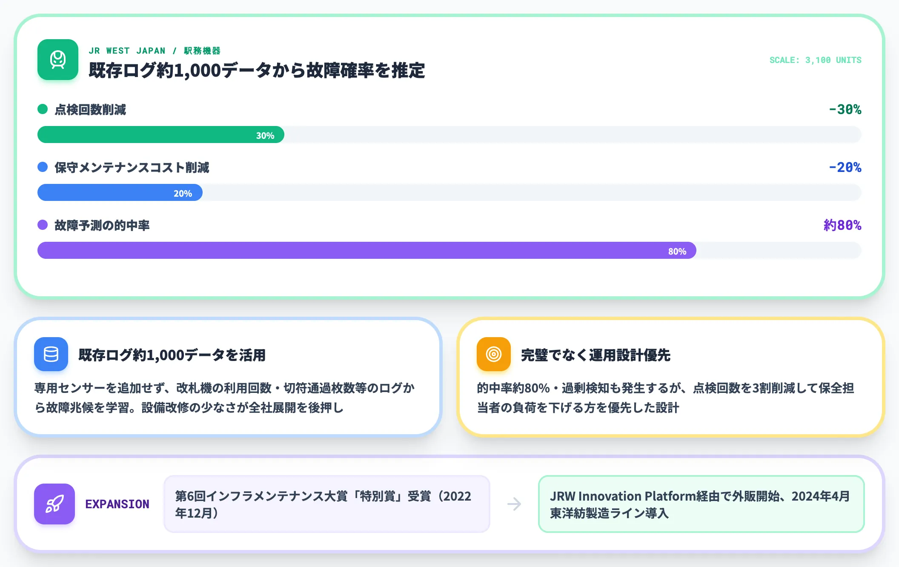Click the 既存ログ約1,000データを活用 card title
The height and width of the screenshot is (567, 899).
point(172,355)
